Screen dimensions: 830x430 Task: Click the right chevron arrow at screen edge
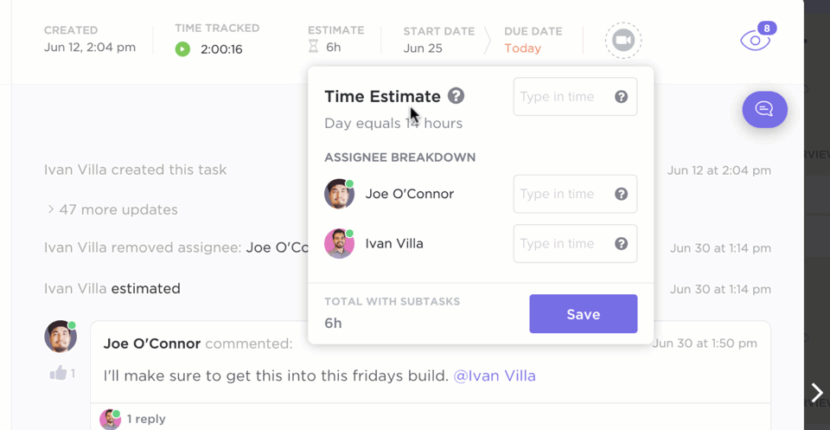coord(817,393)
